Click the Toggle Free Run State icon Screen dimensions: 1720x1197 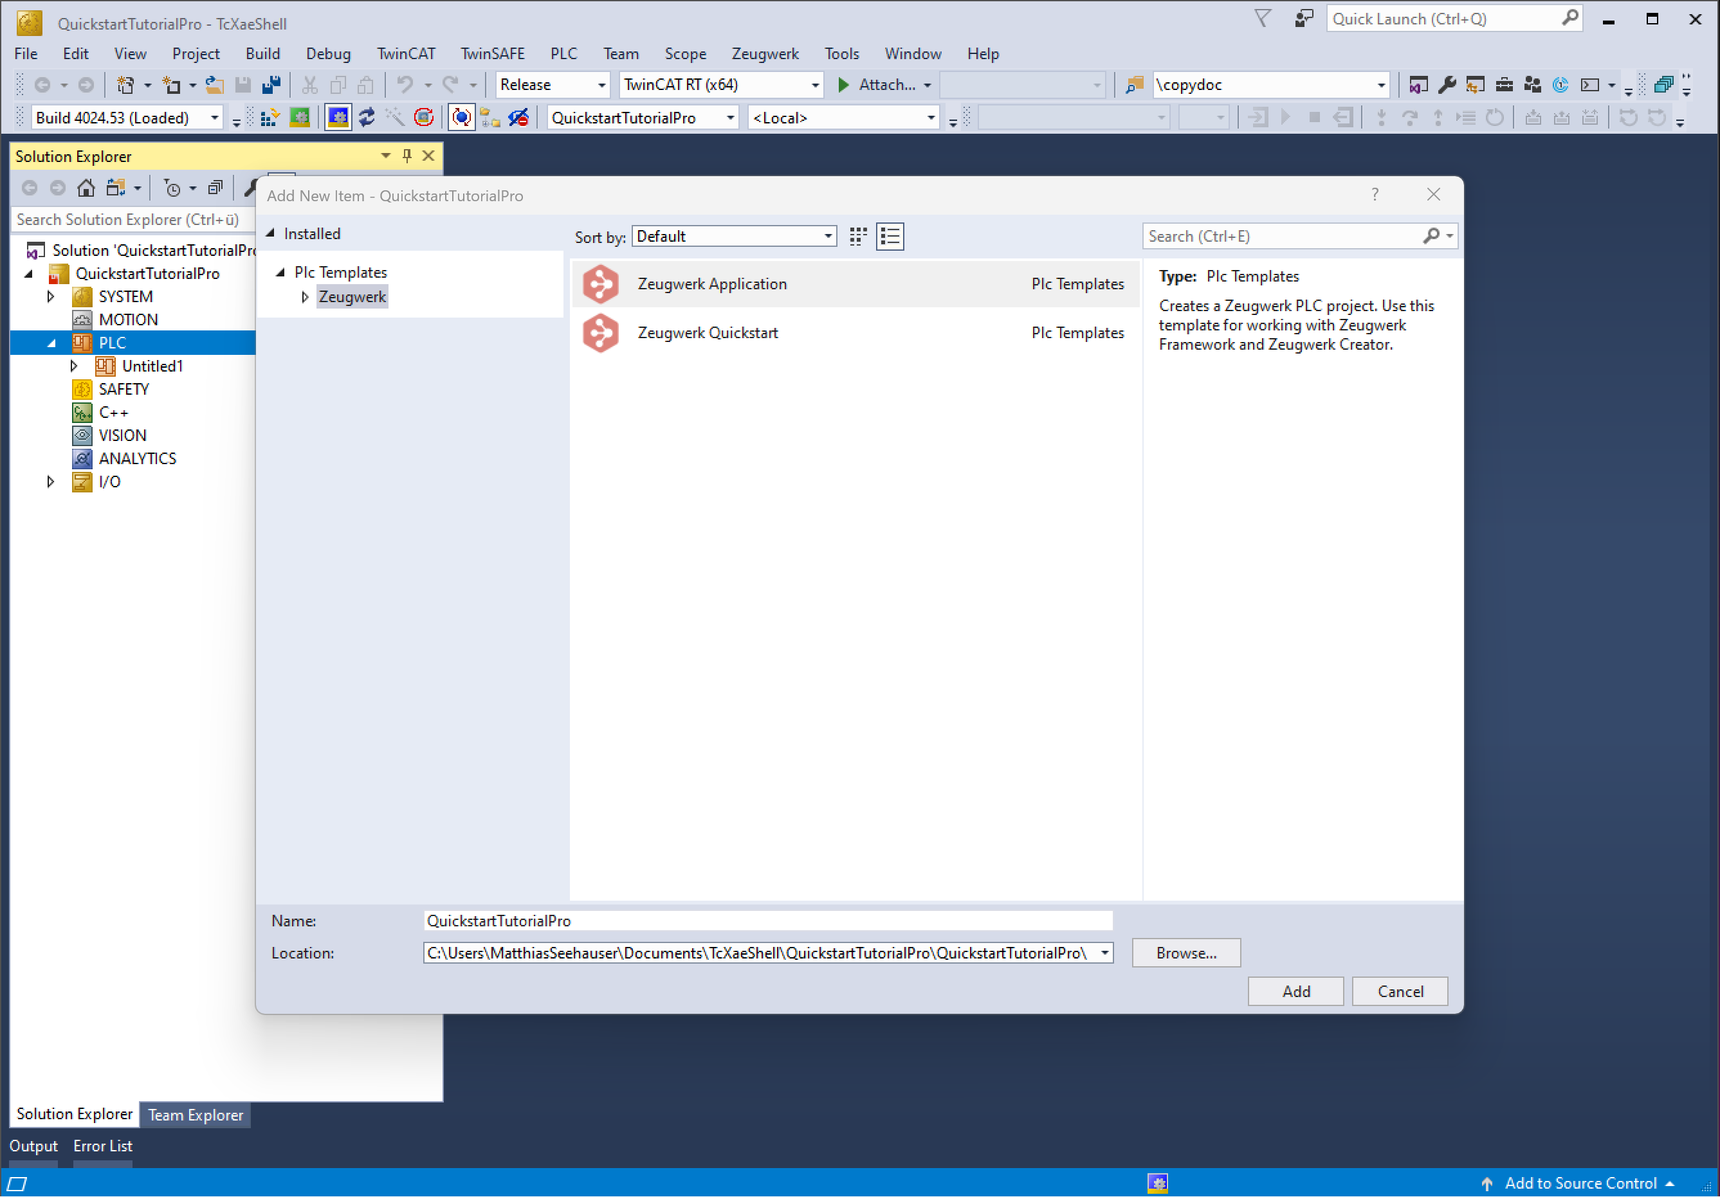coord(424,118)
